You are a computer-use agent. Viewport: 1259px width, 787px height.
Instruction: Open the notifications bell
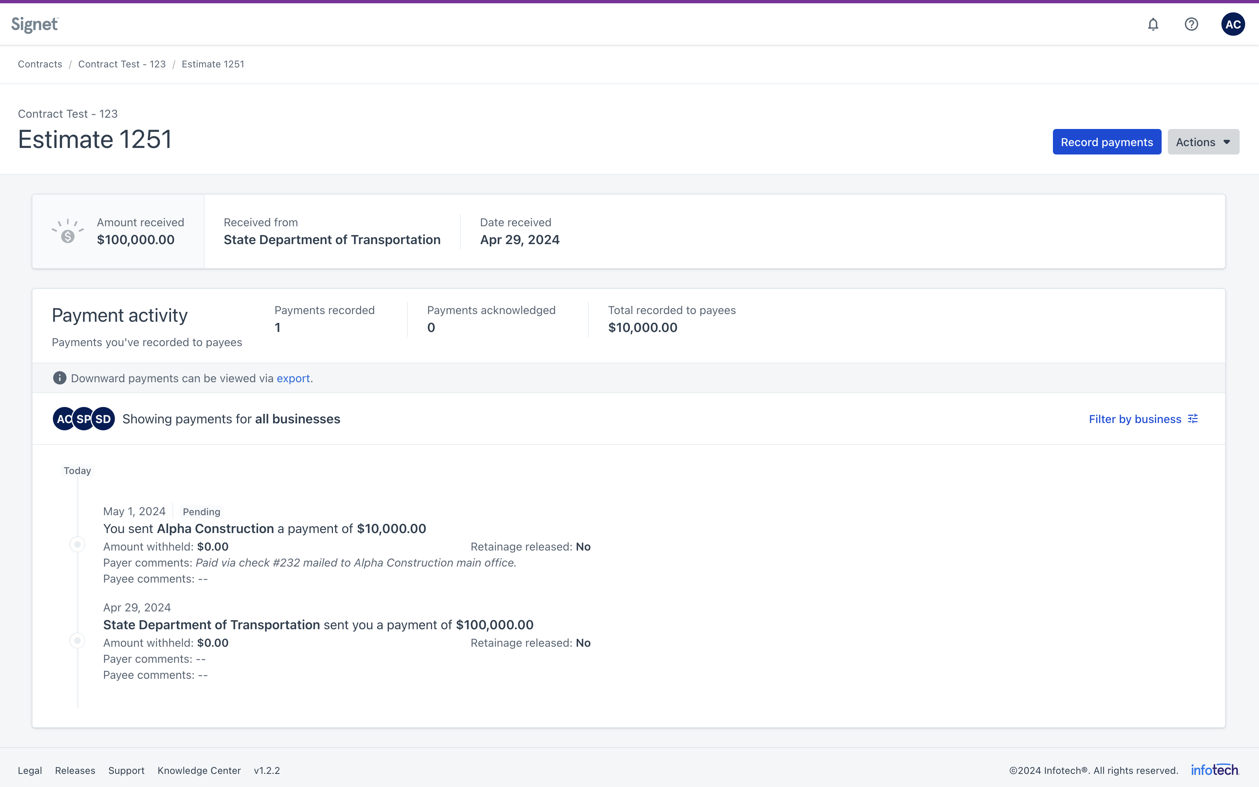(1153, 24)
